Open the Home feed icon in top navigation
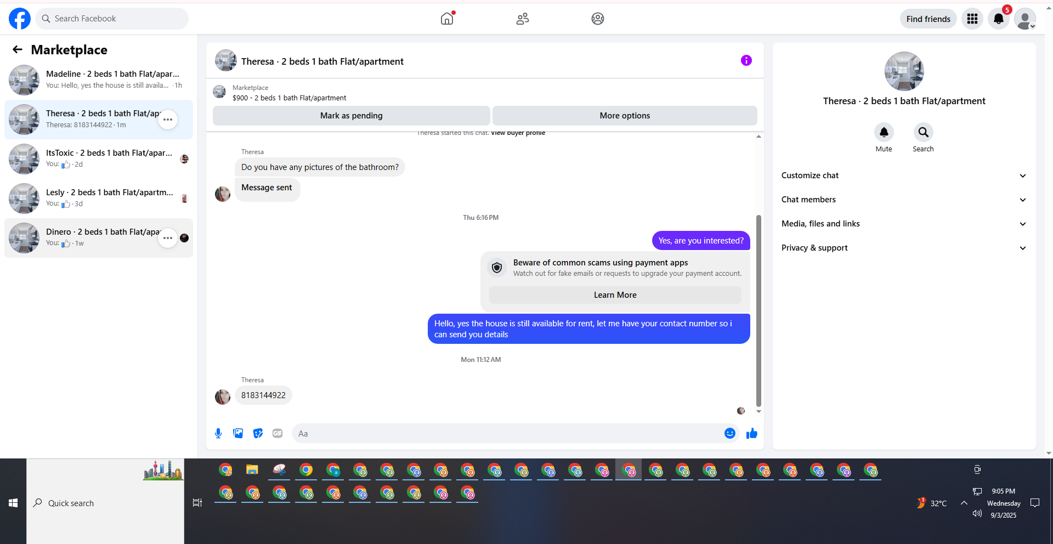1053x544 pixels. 448,19
